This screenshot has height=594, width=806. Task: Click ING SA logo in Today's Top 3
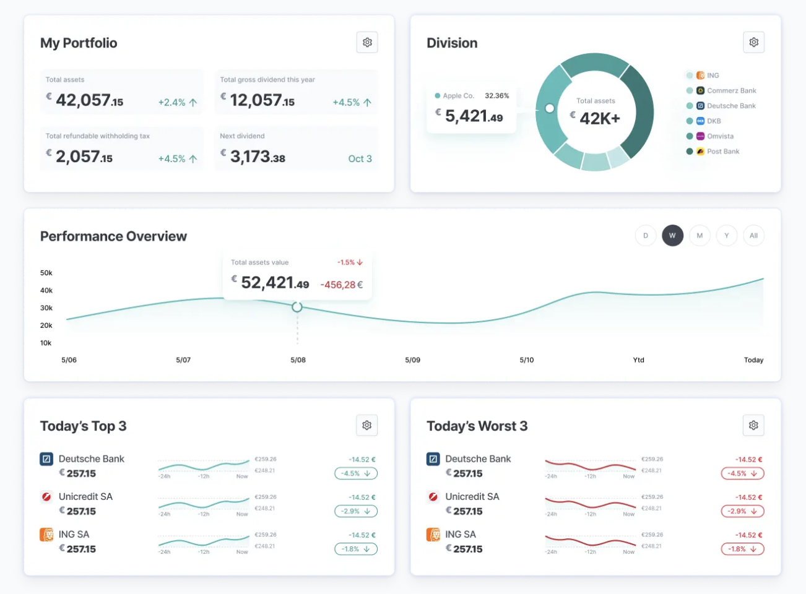[x=46, y=535]
